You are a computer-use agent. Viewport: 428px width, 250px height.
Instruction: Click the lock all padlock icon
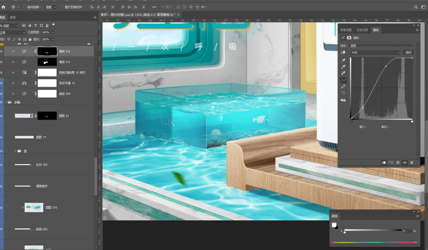pyautogui.click(x=30, y=39)
